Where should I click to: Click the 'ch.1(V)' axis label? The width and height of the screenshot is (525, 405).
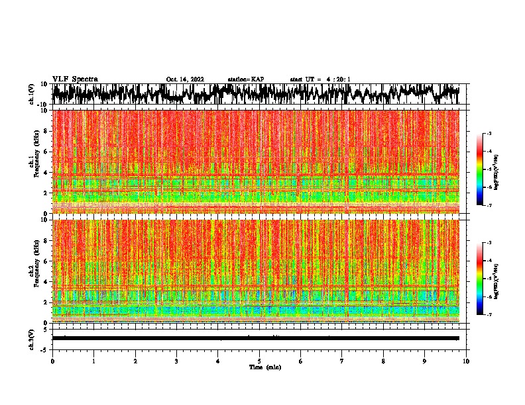pos(32,94)
